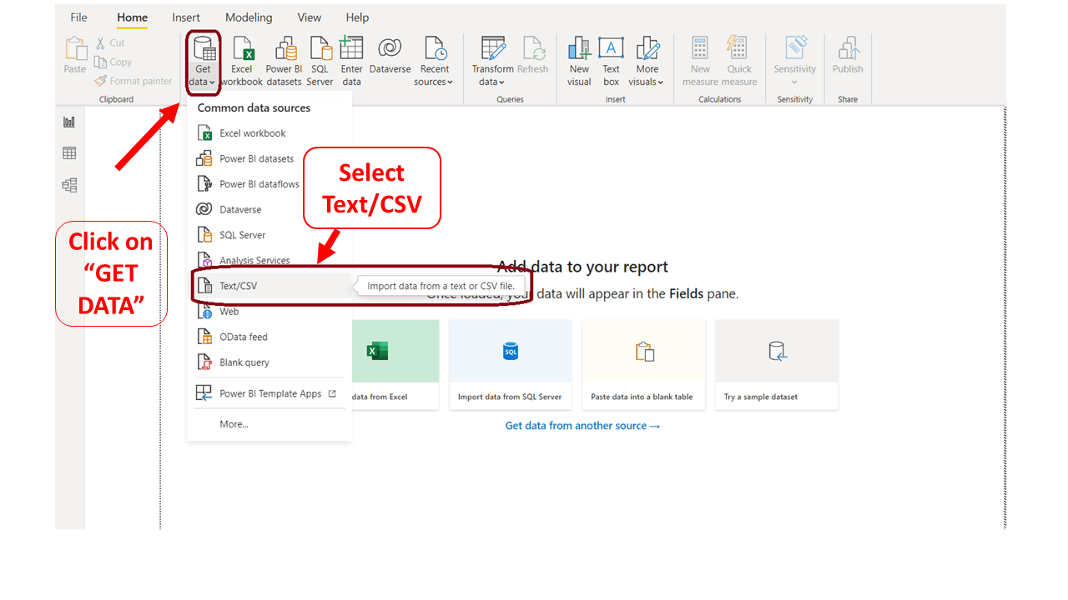This screenshot has width=1068, height=600.
Task: Select Text/CSV from the data sources menu
Action: tap(239, 285)
